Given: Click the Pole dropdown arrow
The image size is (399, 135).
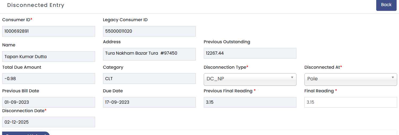Looking at the screenshot, I should (x=393, y=77).
